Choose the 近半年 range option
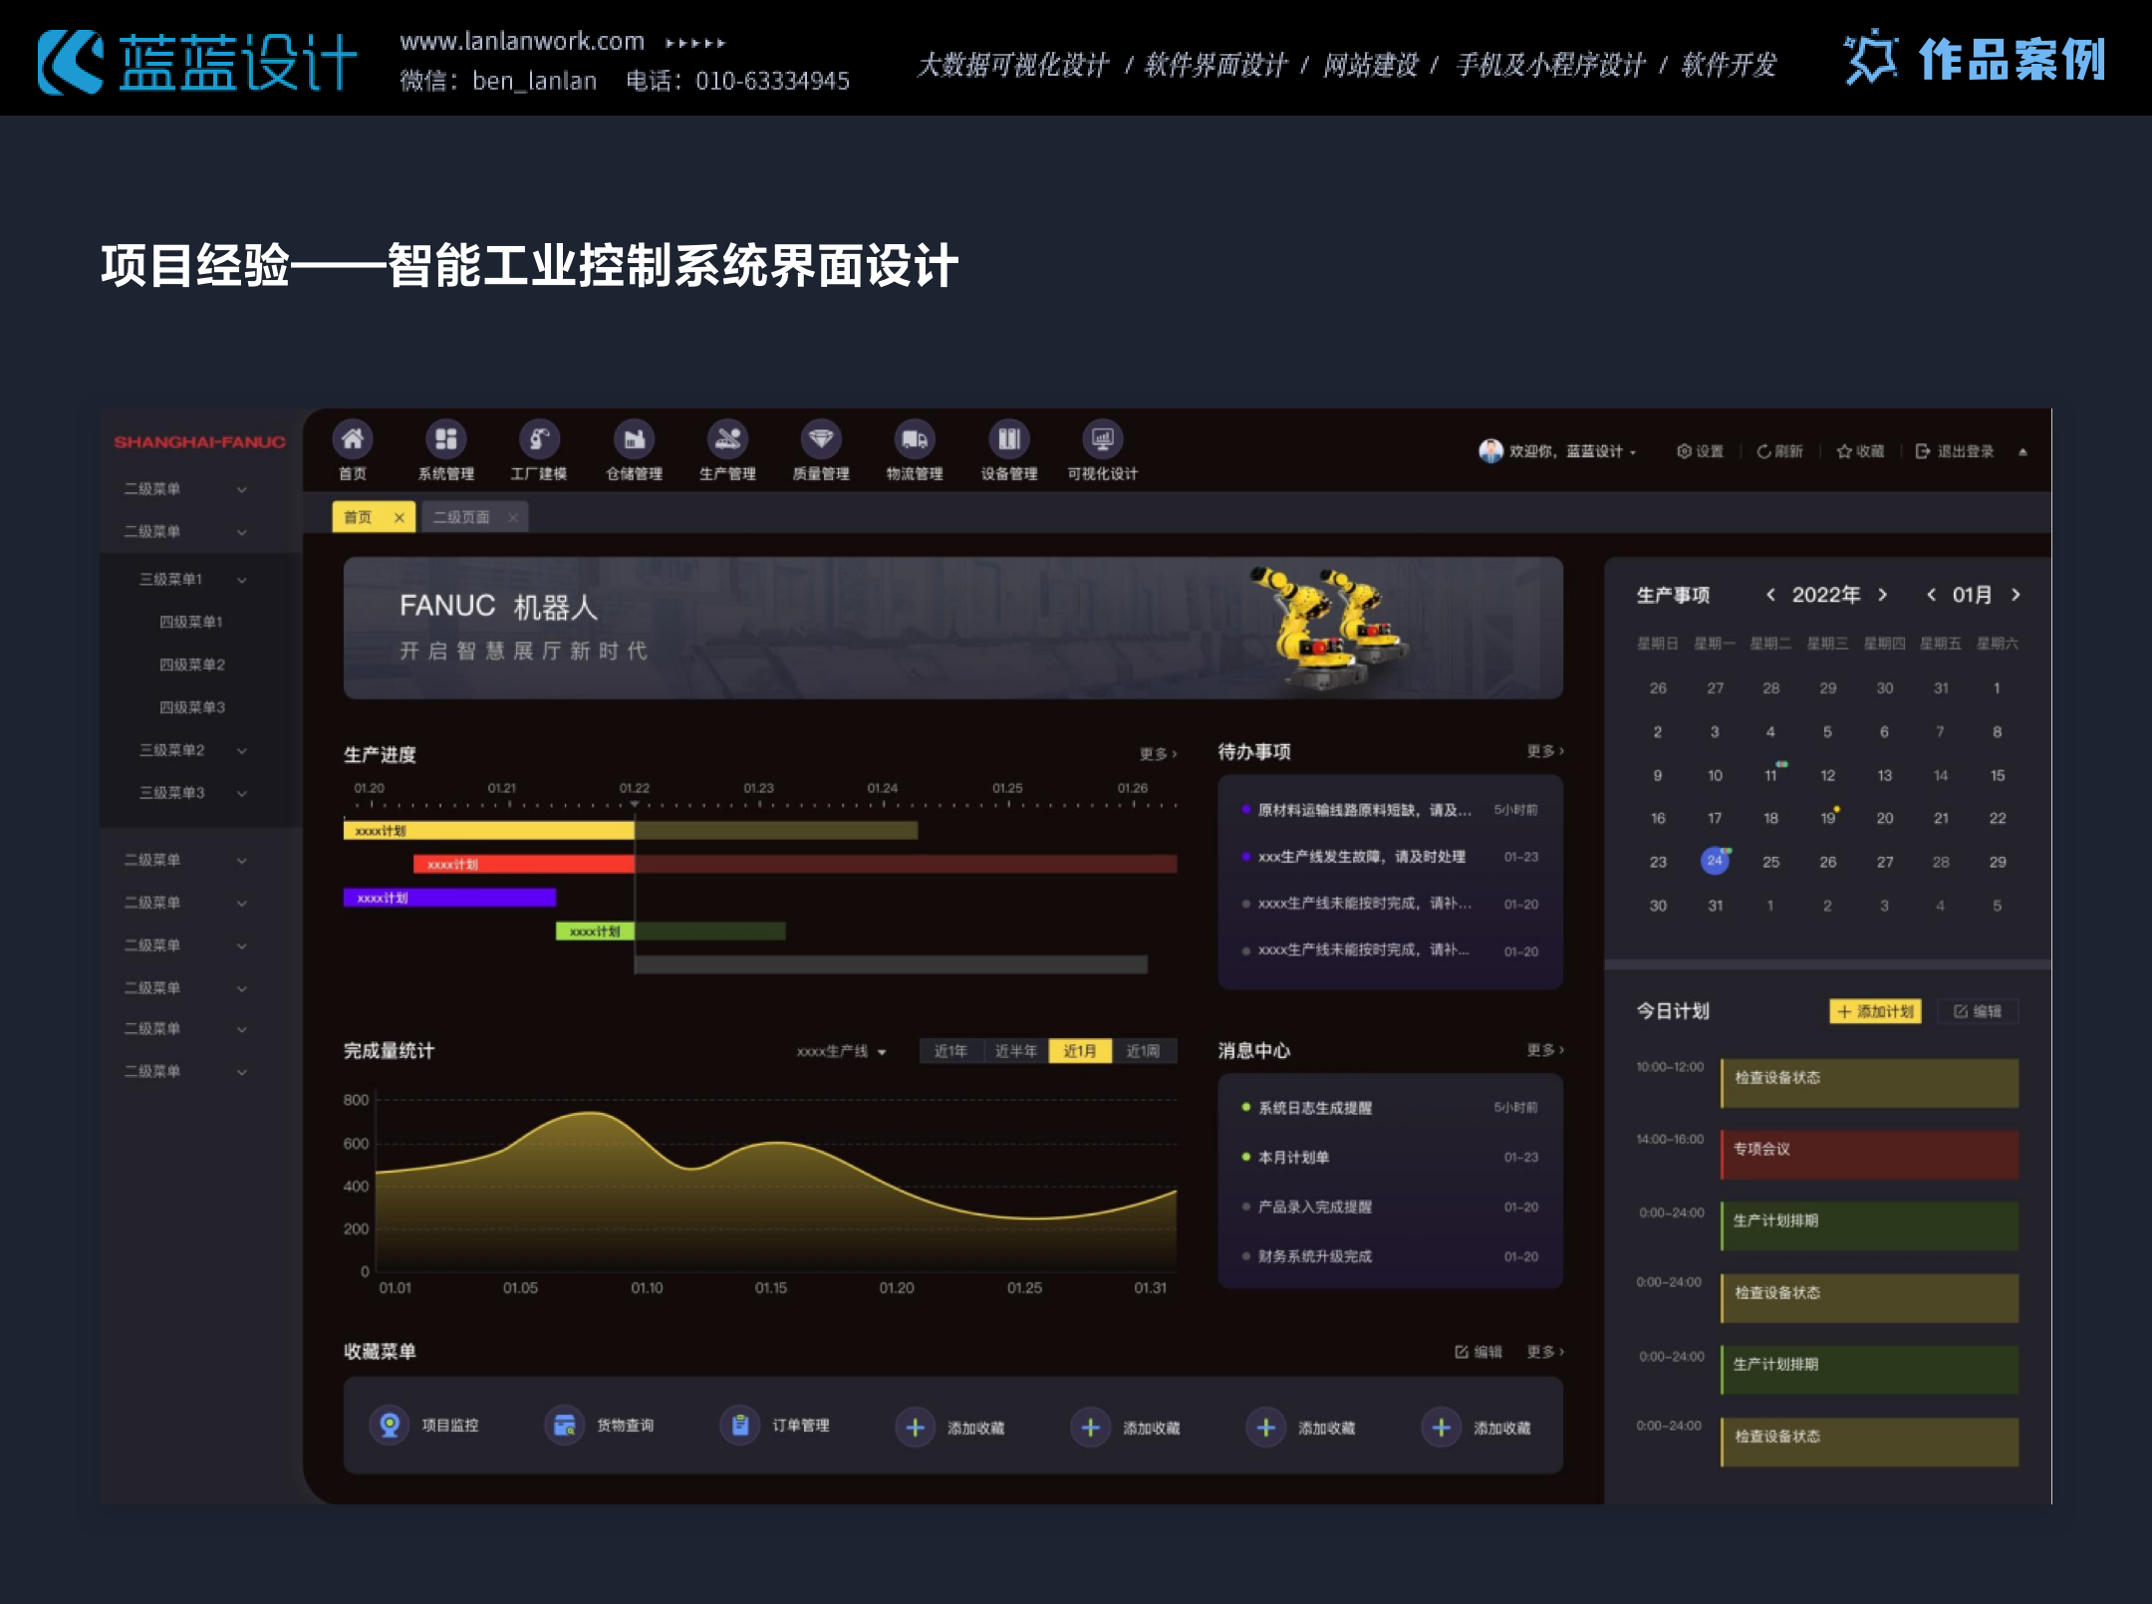The height and width of the screenshot is (1604, 2152). (x=1015, y=1051)
